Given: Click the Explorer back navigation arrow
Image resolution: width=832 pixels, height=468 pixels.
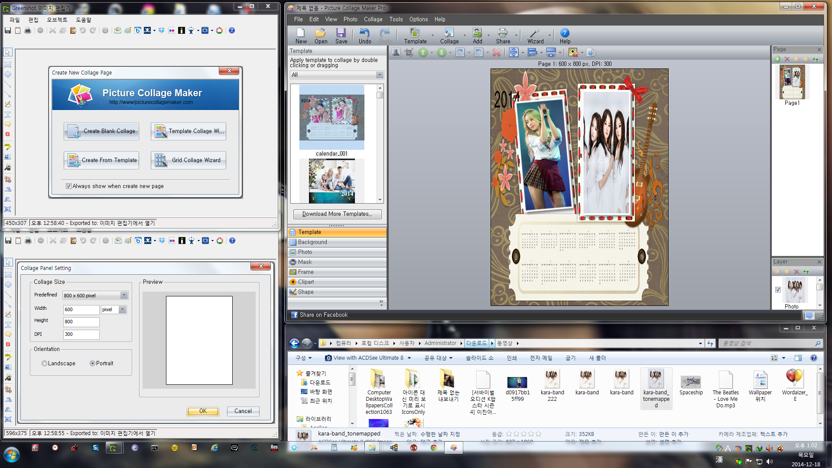Looking at the screenshot, I should tap(294, 344).
